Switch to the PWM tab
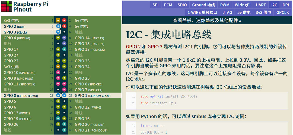 coord(225,5)
